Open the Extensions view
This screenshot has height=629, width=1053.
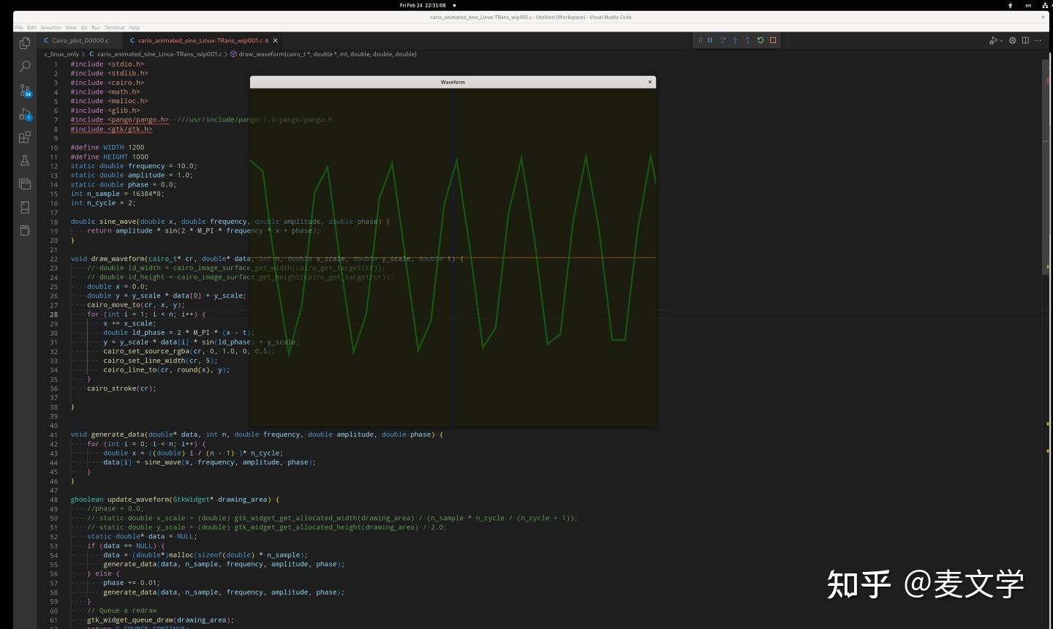pyautogui.click(x=25, y=137)
